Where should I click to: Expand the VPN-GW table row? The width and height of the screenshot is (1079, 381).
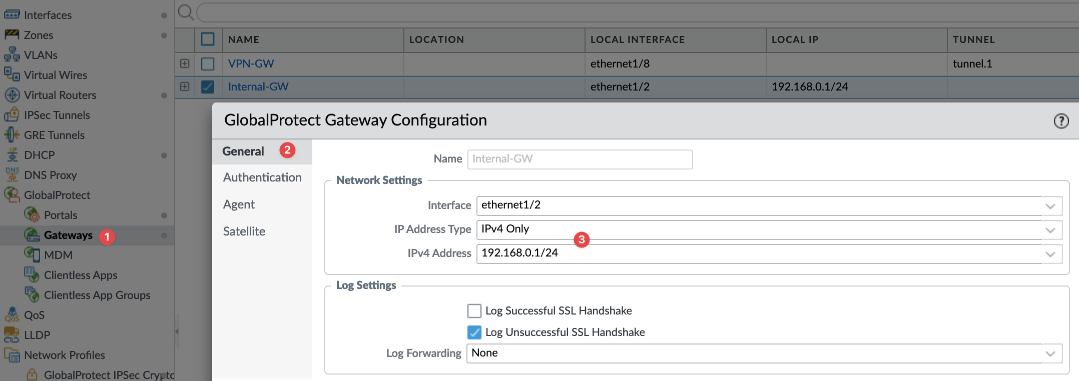tap(185, 63)
